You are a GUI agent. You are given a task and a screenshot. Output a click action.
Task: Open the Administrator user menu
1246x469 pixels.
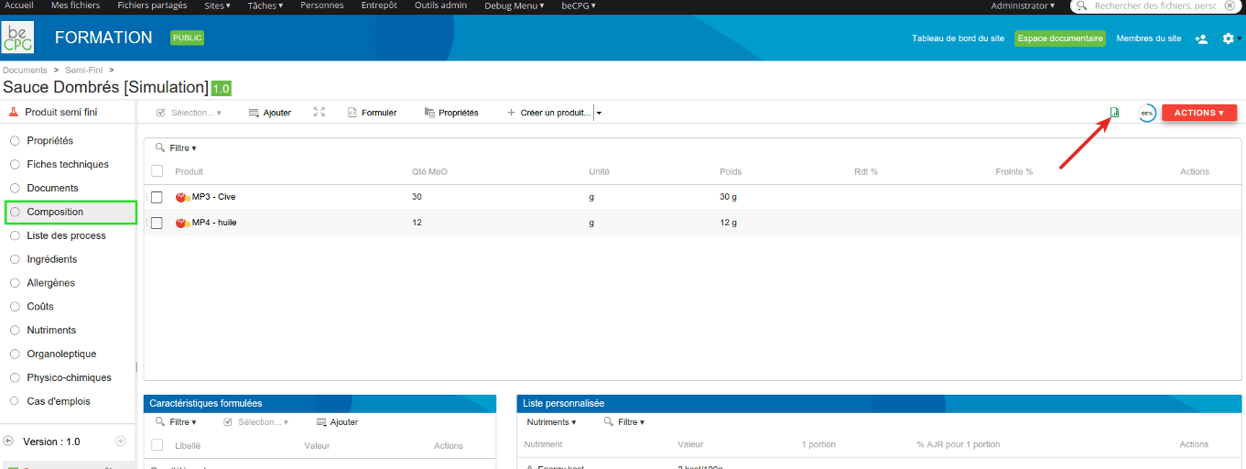point(1023,5)
